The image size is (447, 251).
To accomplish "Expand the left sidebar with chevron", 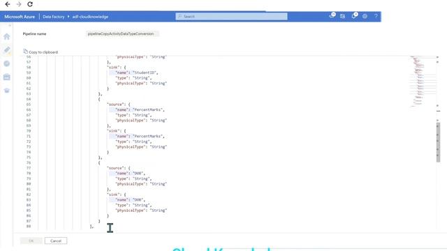I will (x=10, y=26).
